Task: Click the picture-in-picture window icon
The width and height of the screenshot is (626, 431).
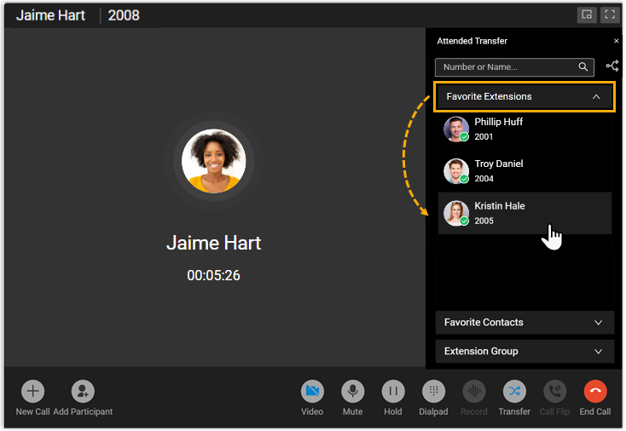Action: (x=587, y=15)
